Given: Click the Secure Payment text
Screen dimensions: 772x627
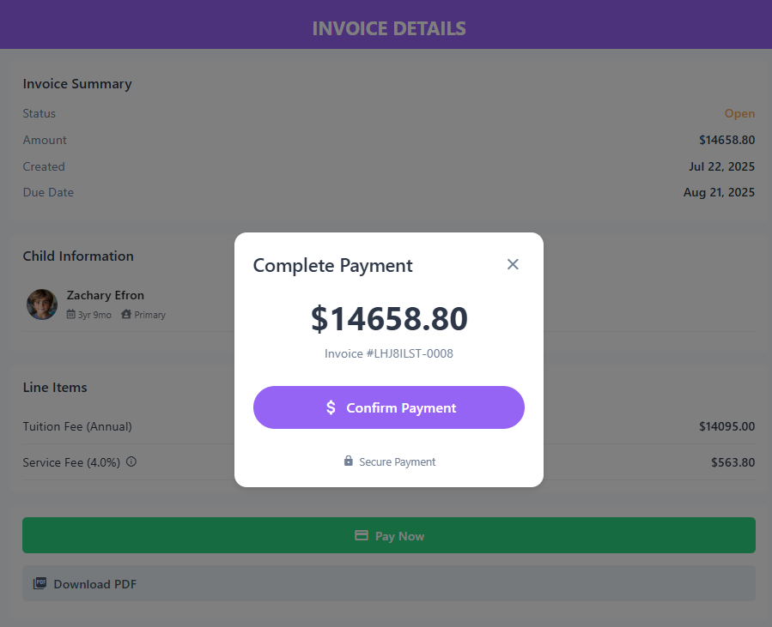Looking at the screenshot, I should [398, 461].
